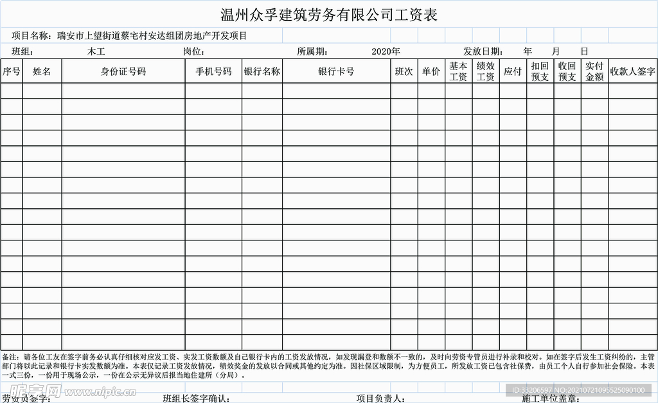This screenshot has height=403, width=658.
Task: Click the 班组长签字确认 label
Action: pos(196,398)
